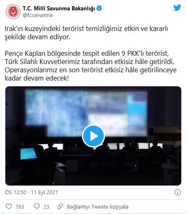Click the chain link icon
The width and height of the screenshot is (187, 214).
click(x=60, y=207)
